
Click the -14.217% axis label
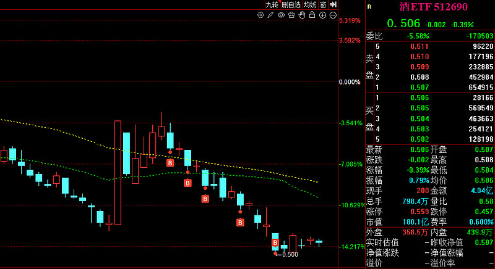tap(352, 247)
